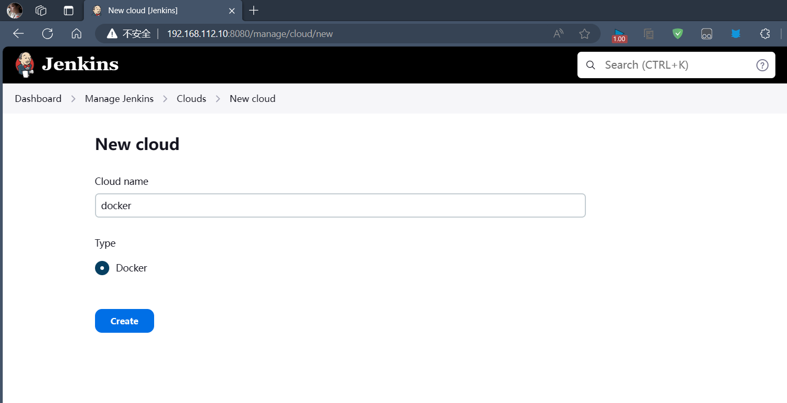Click the gray document extension icon

(649, 34)
